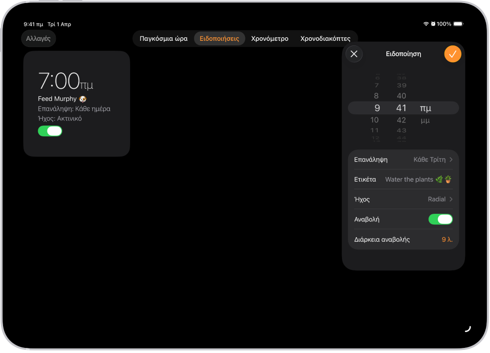Click status bar time 9:41 πμ
The image size is (490, 353).
click(x=34, y=24)
